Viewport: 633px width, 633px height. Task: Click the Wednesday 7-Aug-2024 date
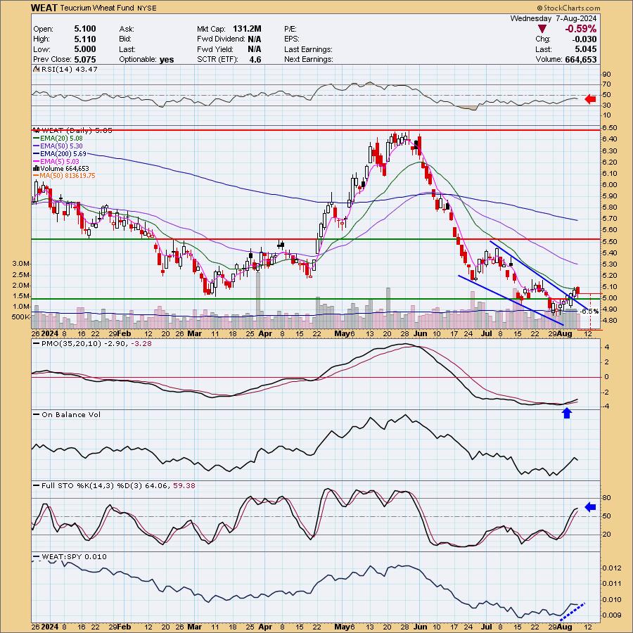pos(553,18)
